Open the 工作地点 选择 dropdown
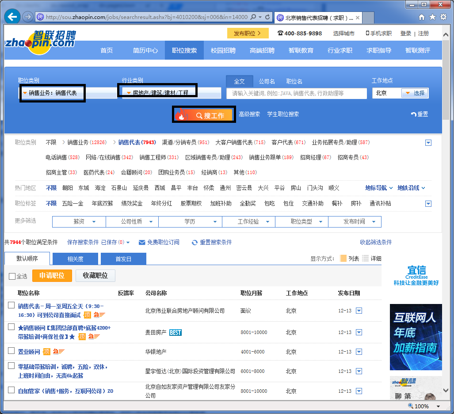Image resolution: width=454 pixels, height=414 pixels. coord(415,93)
